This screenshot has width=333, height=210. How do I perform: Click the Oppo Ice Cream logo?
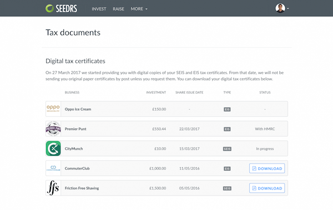point(53,109)
